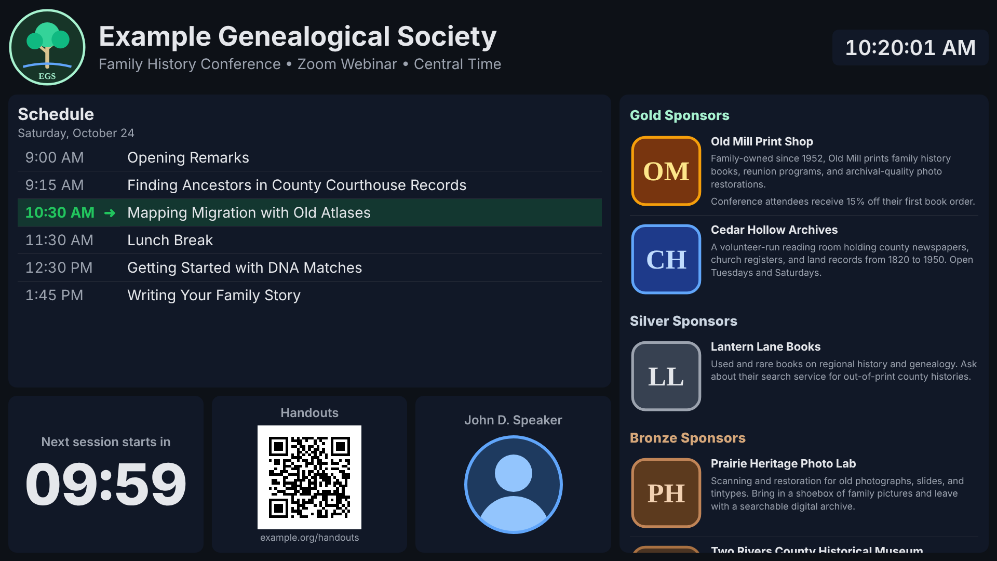Select Finding Ancestors in County Courthouse Records

point(309,185)
